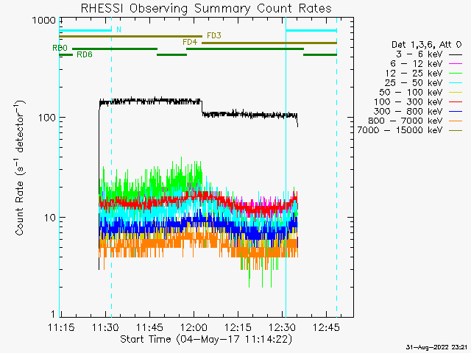471x353 pixels.
Task: Click the 1 count rate axis label
Action: click(x=53, y=314)
